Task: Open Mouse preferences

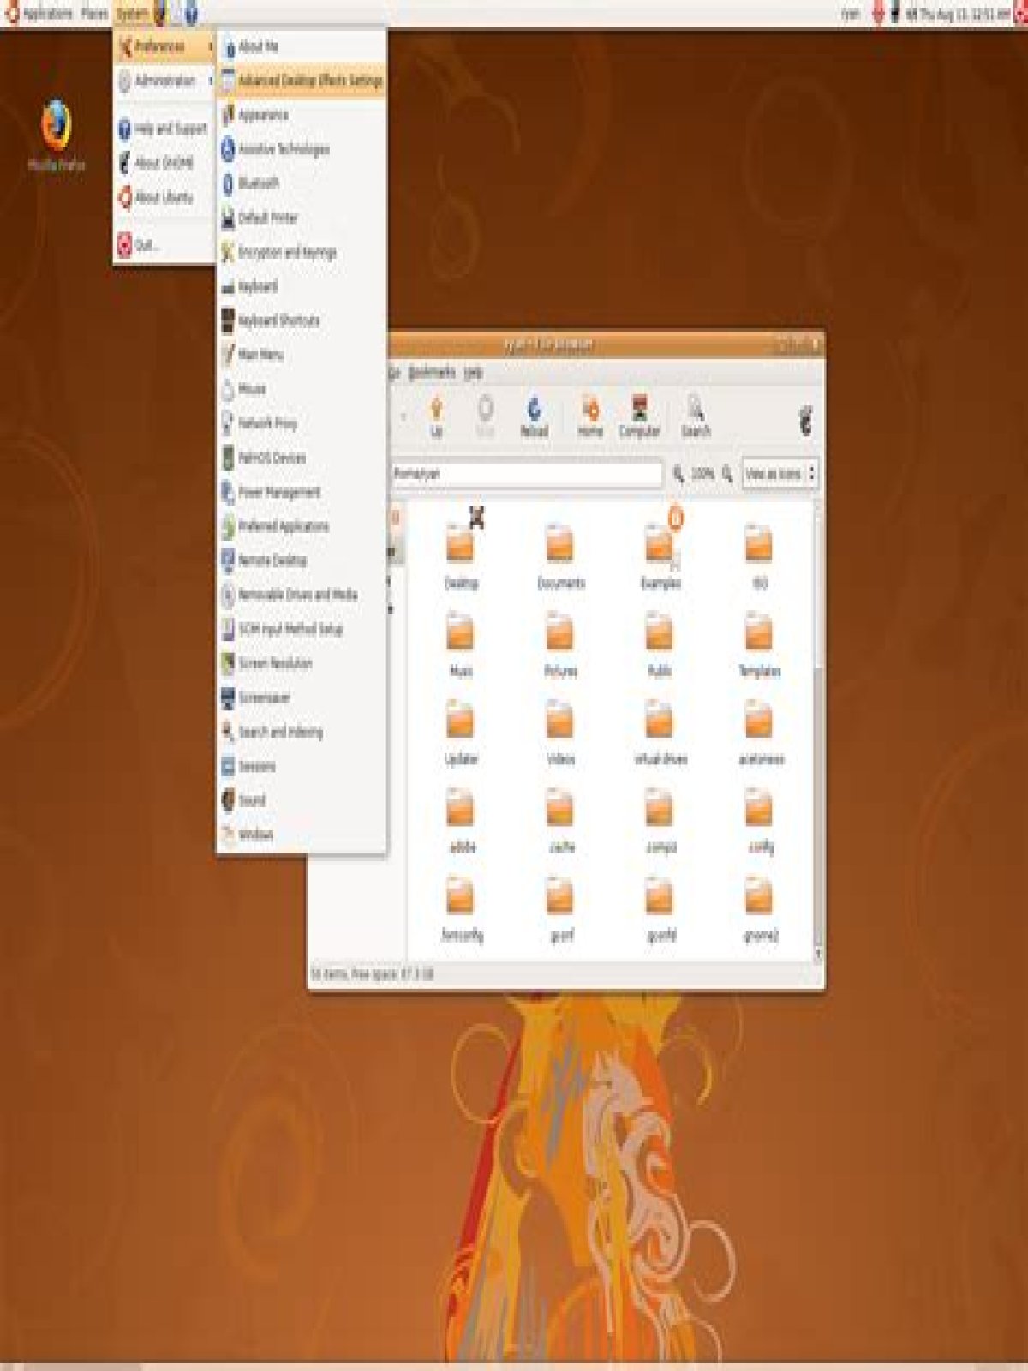Action: point(301,389)
